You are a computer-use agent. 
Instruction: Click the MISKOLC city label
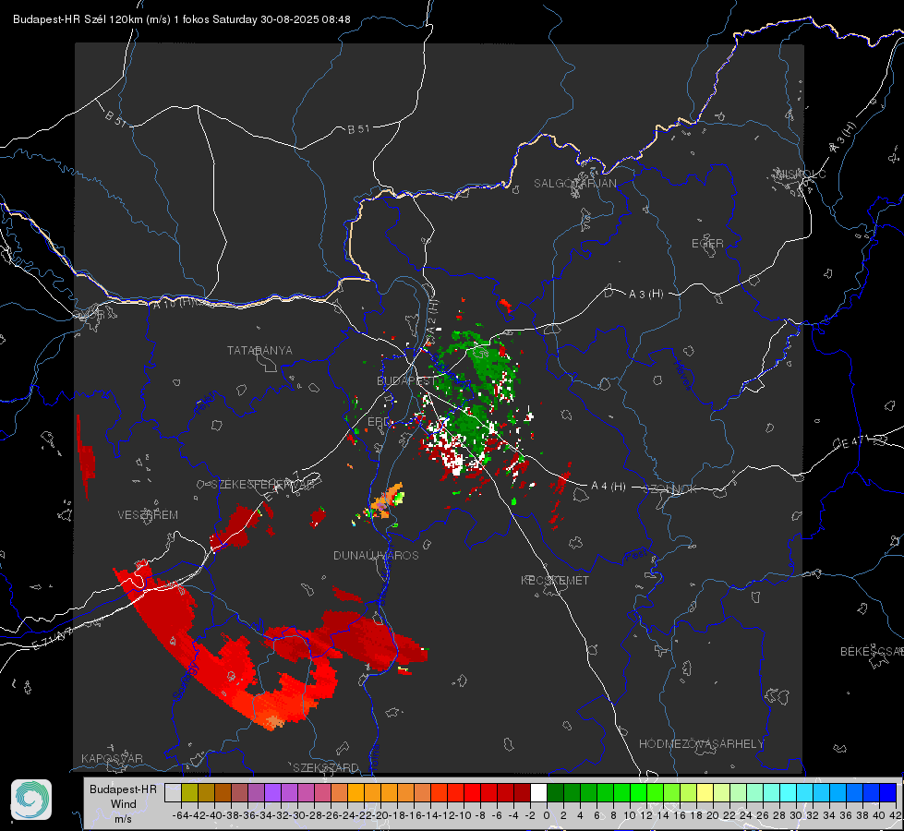point(801,174)
